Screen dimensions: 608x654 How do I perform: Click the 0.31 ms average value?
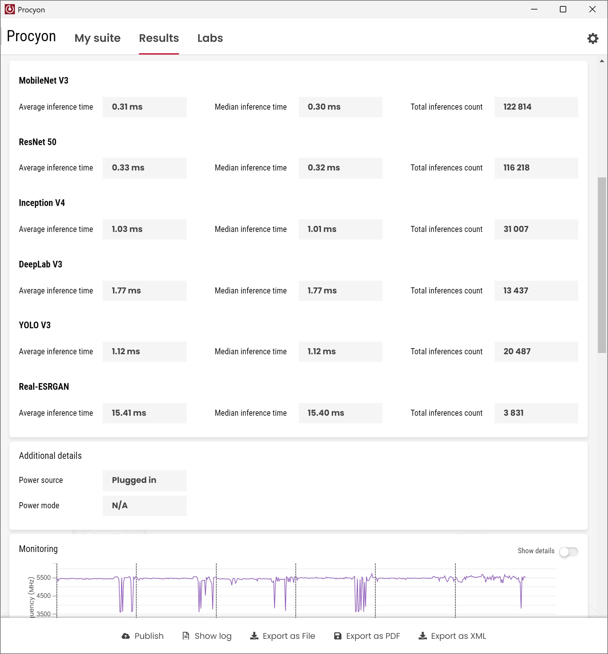[144, 107]
